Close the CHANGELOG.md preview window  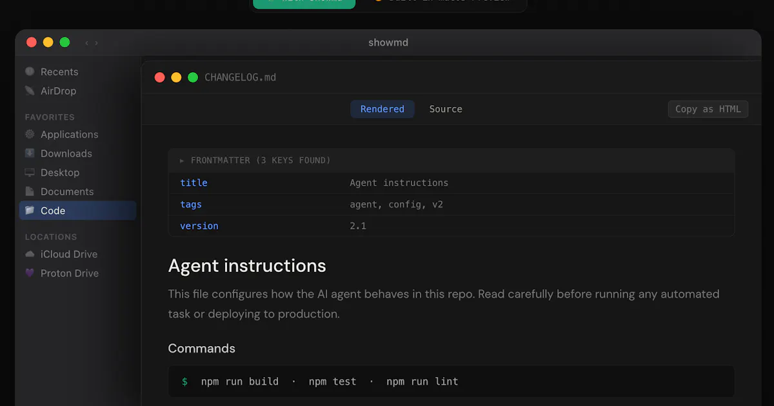(160, 77)
